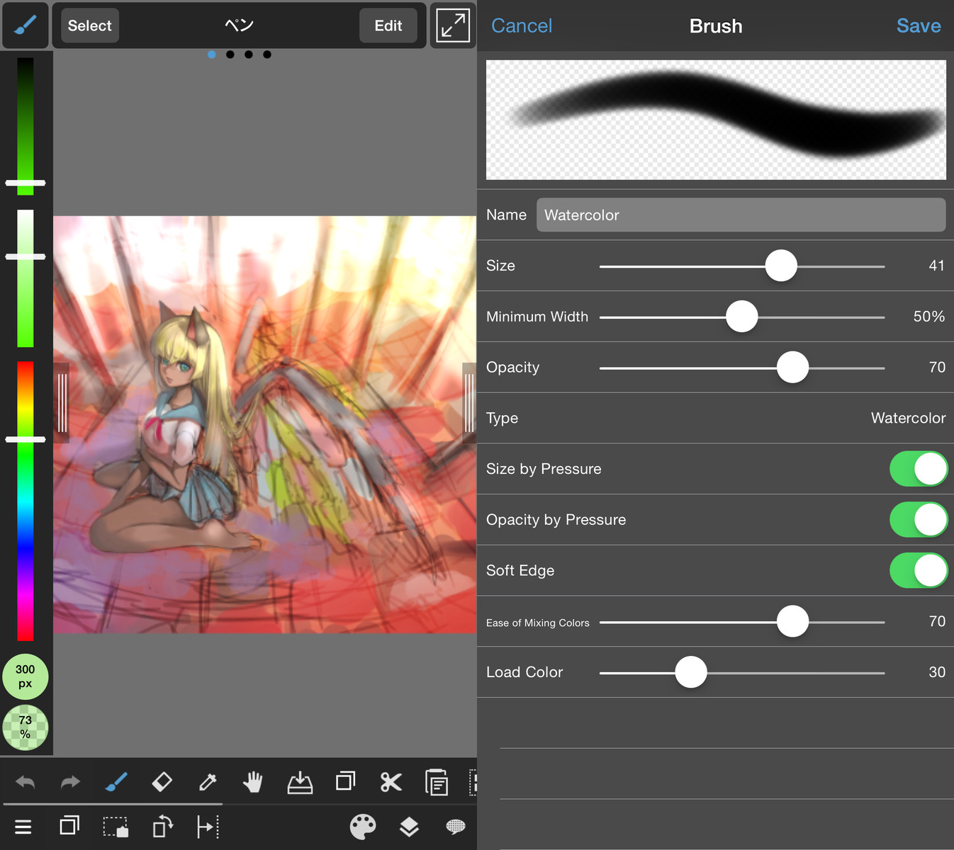954x850 pixels.
Task: Tap the Select button in top bar
Action: [x=90, y=25]
